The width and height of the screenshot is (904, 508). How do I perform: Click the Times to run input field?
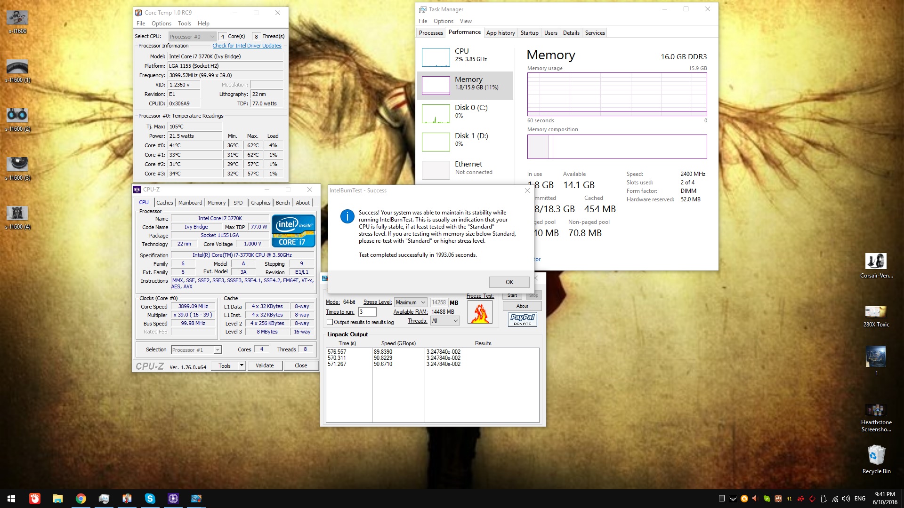367,312
